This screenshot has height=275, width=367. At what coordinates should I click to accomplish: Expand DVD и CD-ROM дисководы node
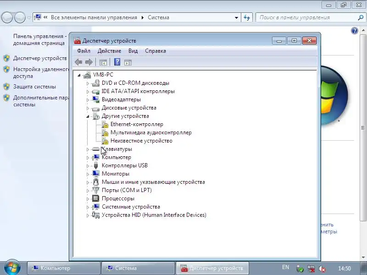coord(88,83)
